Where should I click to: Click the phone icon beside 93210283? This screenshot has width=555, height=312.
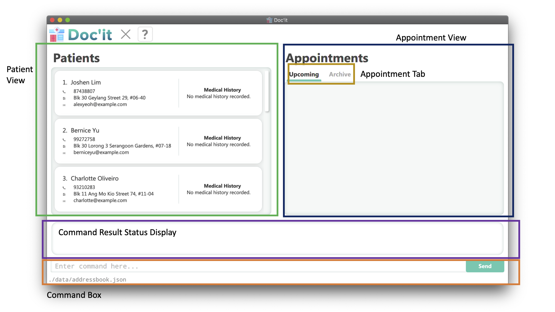click(x=64, y=187)
